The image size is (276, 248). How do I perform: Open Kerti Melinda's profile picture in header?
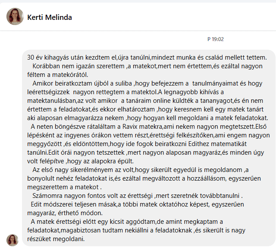(x=15, y=16)
